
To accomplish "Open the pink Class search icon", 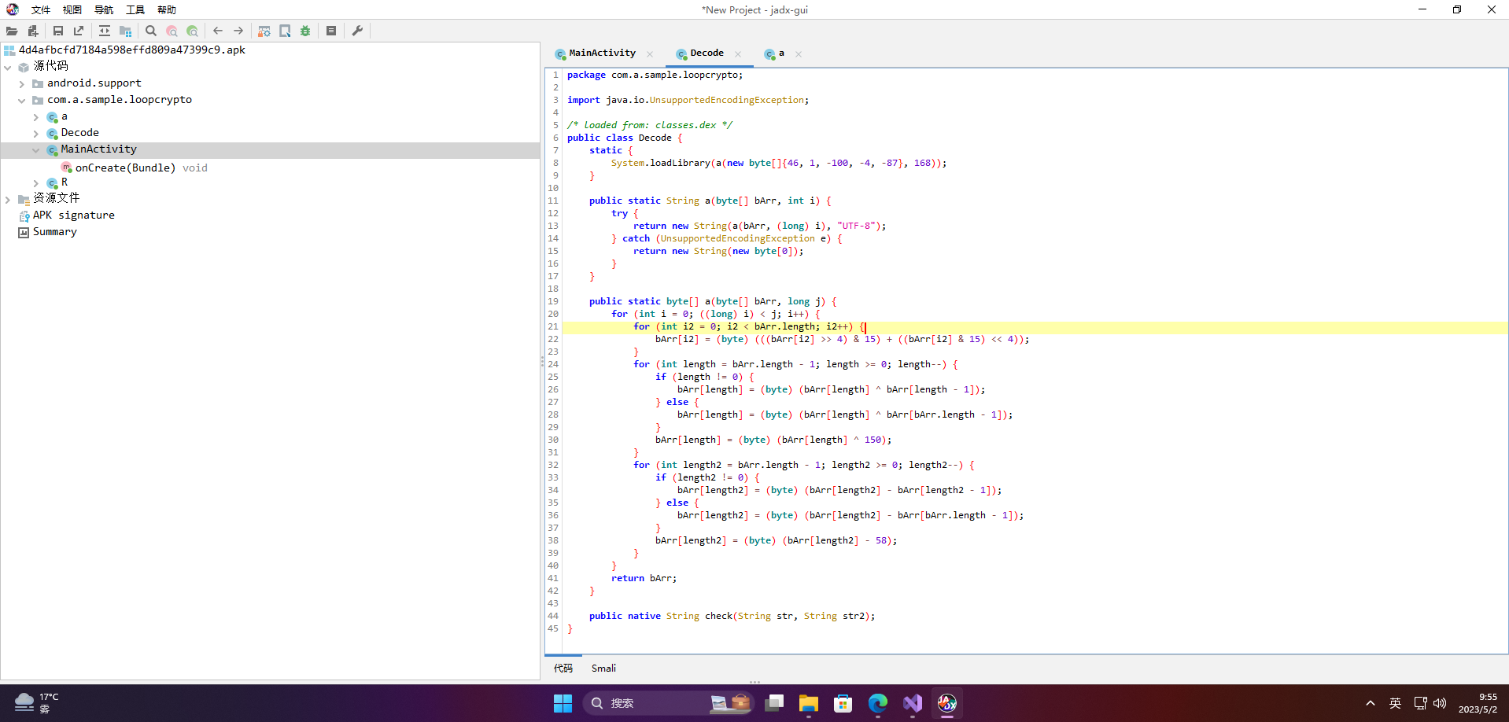I will click(x=172, y=31).
